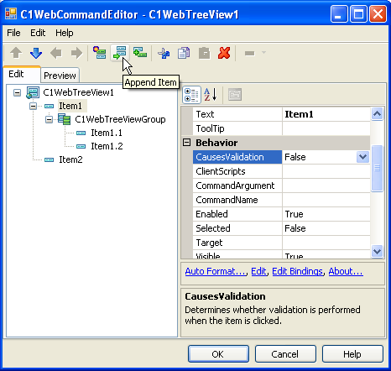Select Item1 label in the tree
The image size is (391, 371).
(x=70, y=106)
